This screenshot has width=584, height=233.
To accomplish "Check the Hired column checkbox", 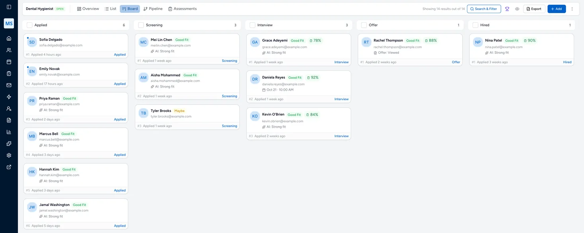I will click(475, 25).
